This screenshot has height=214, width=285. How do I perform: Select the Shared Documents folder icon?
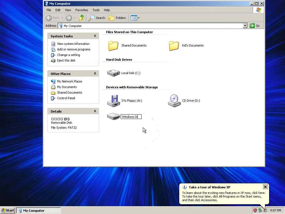click(x=113, y=45)
